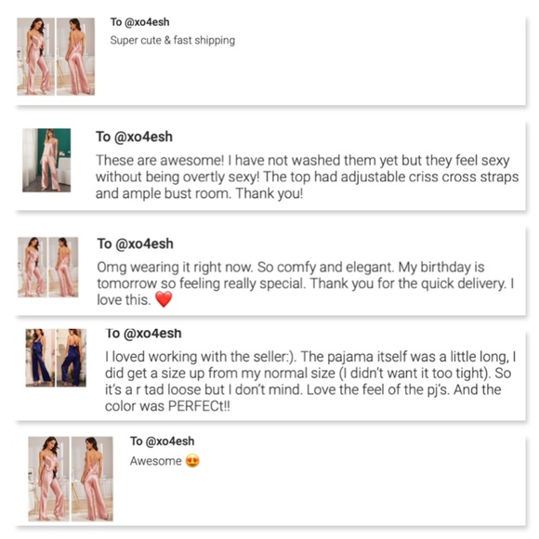Open front-view thumbnail in birthday review

[x=33, y=267]
